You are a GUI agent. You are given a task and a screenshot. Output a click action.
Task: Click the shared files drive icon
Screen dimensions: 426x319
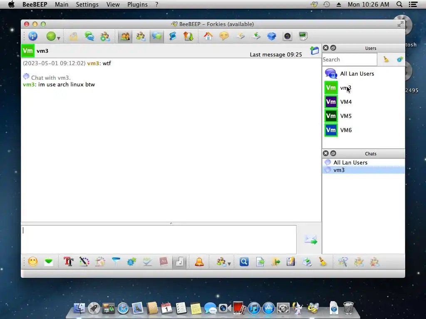coord(240,36)
